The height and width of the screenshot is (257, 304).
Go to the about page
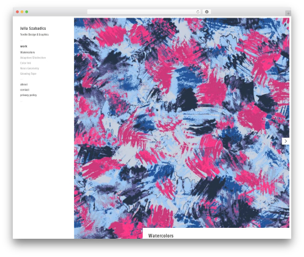(x=24, y=84)
